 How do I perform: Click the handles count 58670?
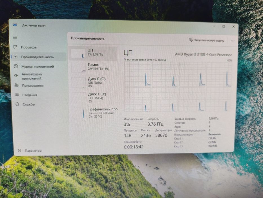click(x=161, y=135)
